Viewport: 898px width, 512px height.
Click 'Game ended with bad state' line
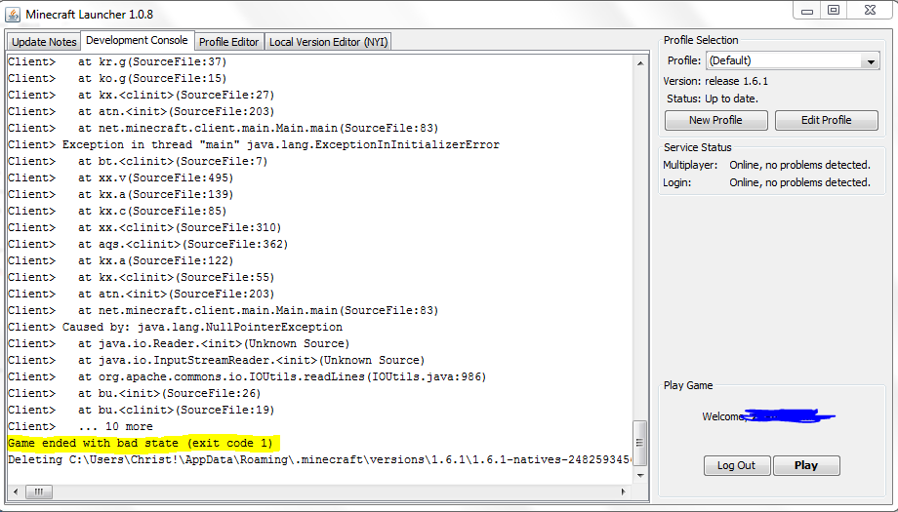(141, 443)
